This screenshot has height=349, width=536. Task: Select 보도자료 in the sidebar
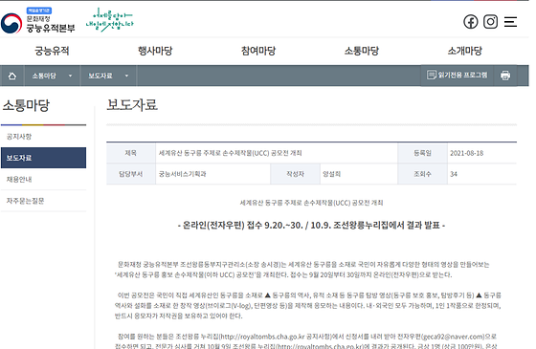43,158
